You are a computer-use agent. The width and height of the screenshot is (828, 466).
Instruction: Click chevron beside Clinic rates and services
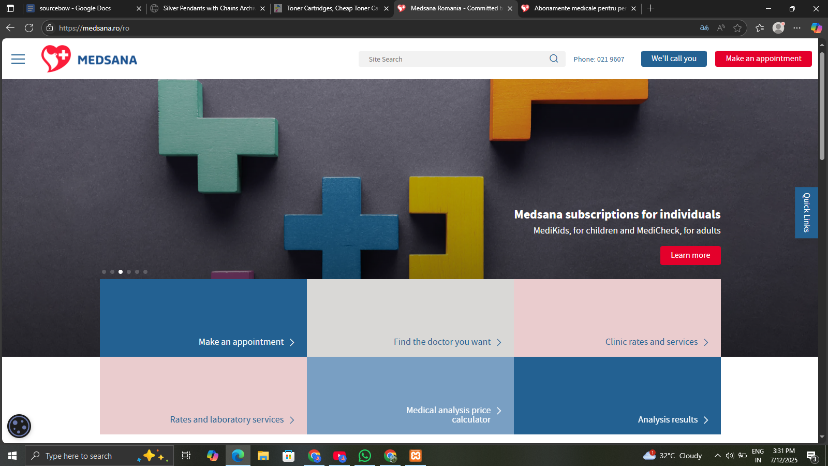click(x=706, y=342)
